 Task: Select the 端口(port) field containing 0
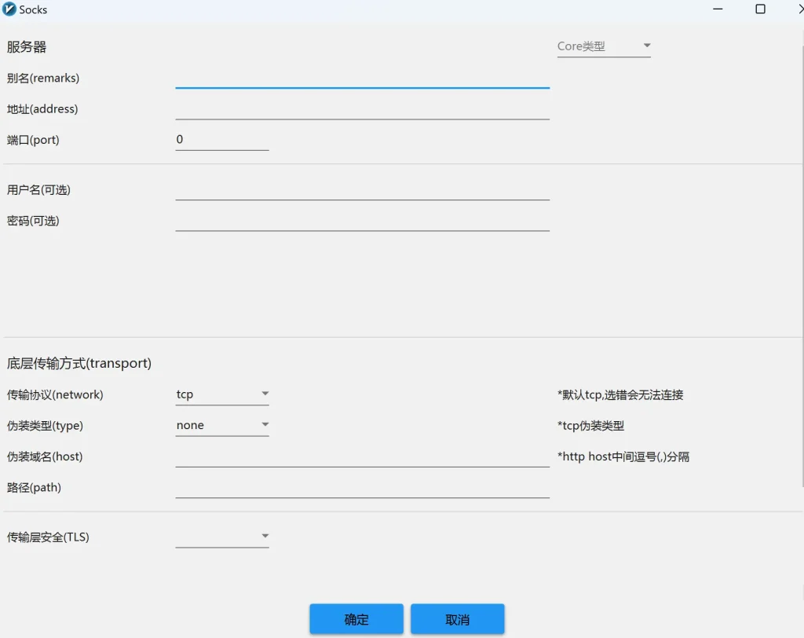(x=222, y=140)
